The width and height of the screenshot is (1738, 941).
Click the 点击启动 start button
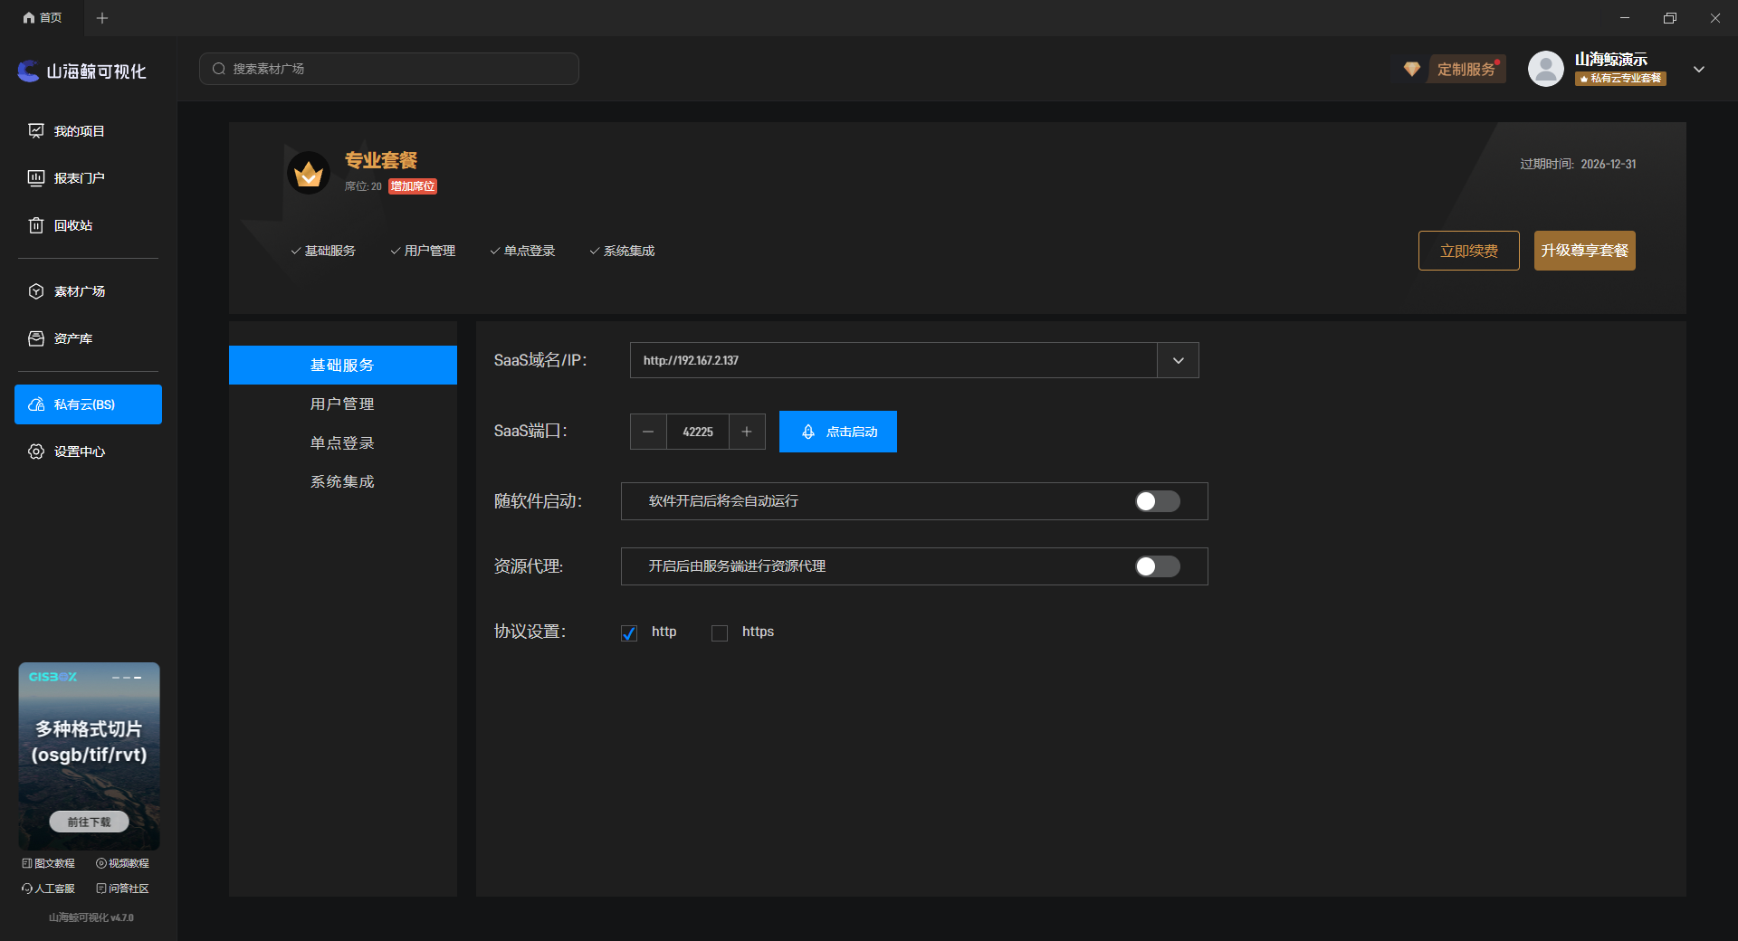click(x=837, y=432)
